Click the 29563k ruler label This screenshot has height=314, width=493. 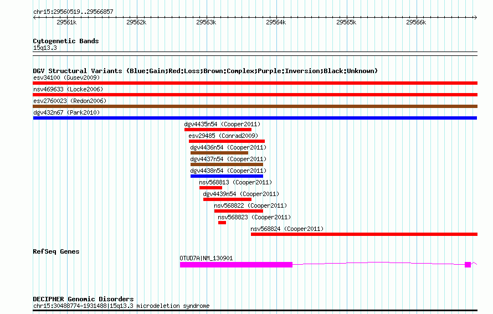coord(206,22)
